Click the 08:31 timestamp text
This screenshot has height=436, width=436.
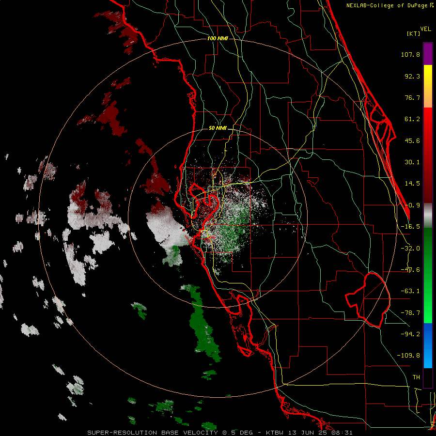[343, 433]
